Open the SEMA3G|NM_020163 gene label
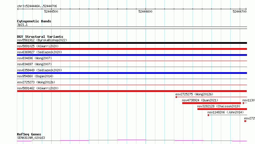Image resolution: width=255 pixels, height=144 pixels. point(31,138)
